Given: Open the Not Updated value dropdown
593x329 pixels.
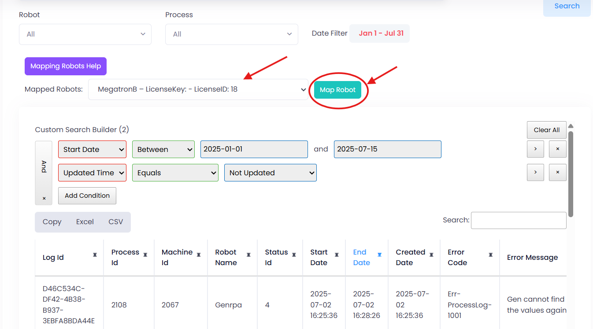Looking at the screenshot, I should [270, 173].
